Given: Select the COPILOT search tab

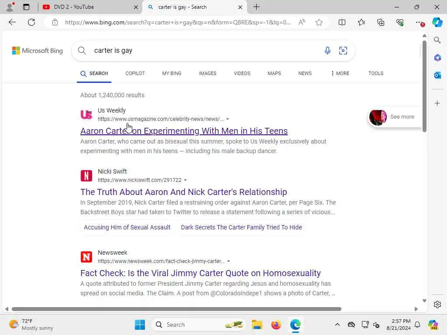Looking at the screenshot, I should coord(135,73).
